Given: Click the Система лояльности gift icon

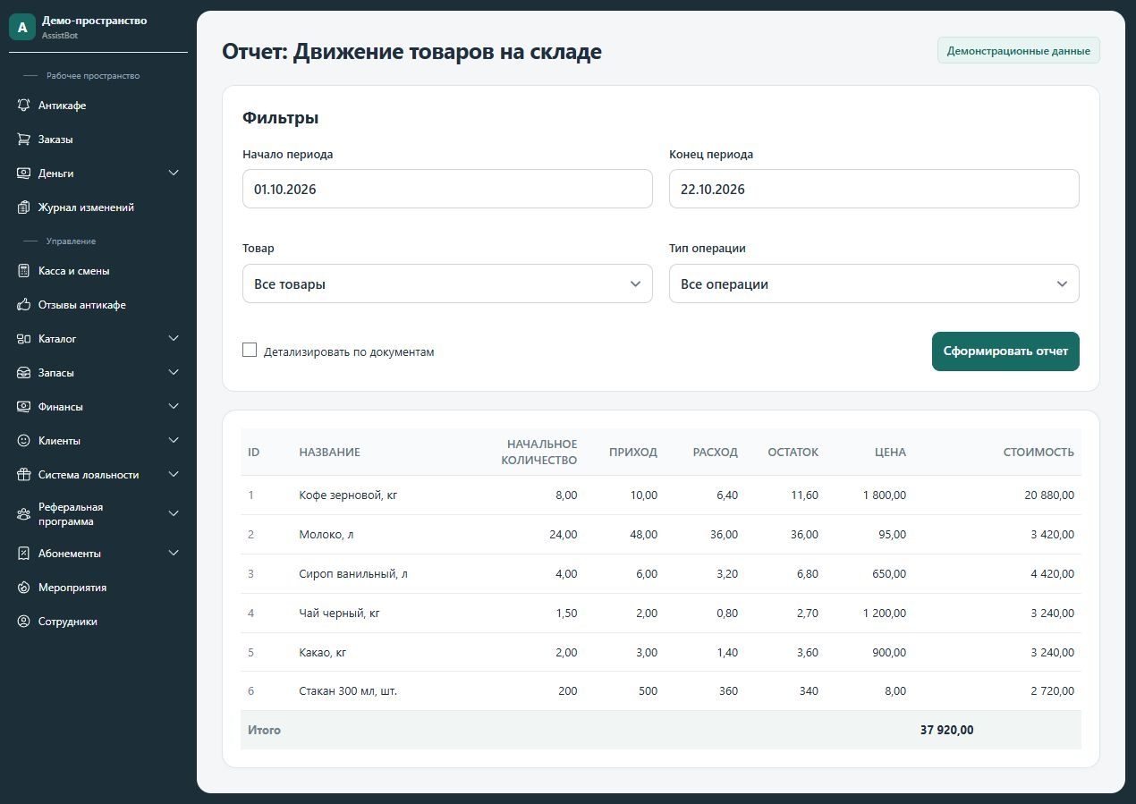Looking at the screenshot, I should pos(24,475).
